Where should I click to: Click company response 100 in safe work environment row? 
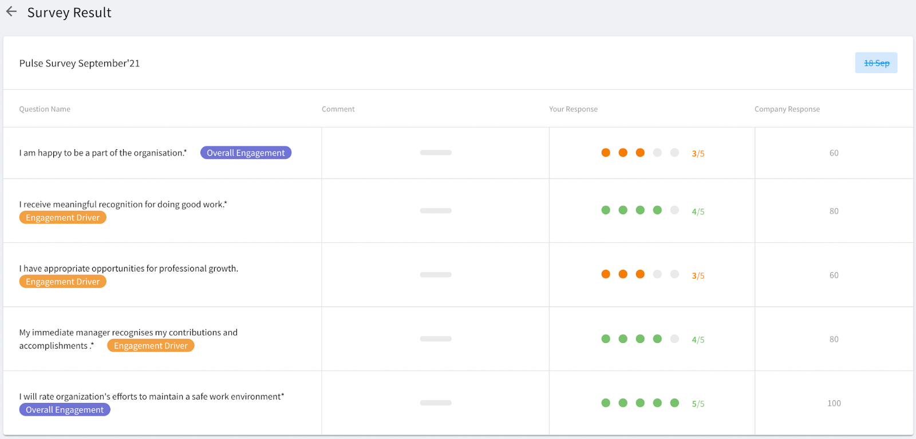[x=834, y=403]
